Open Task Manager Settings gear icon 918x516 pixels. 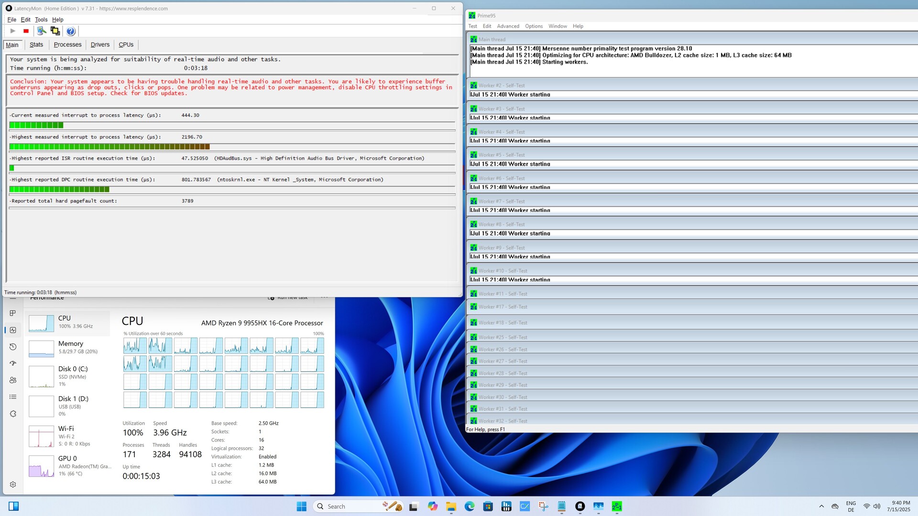tap(13, 484)
